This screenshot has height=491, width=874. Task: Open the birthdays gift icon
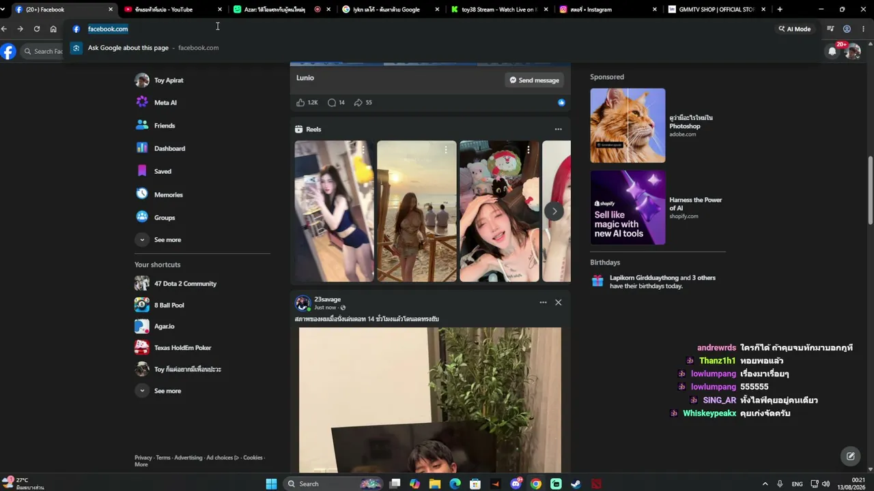click(x=597, y=281)
